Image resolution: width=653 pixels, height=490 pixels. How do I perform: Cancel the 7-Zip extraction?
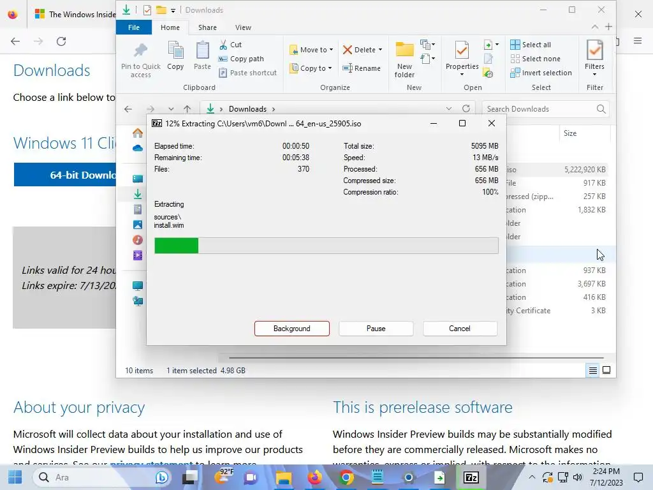460,329
